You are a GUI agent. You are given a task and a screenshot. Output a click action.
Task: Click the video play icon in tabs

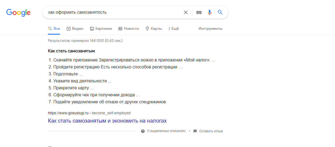69,29
